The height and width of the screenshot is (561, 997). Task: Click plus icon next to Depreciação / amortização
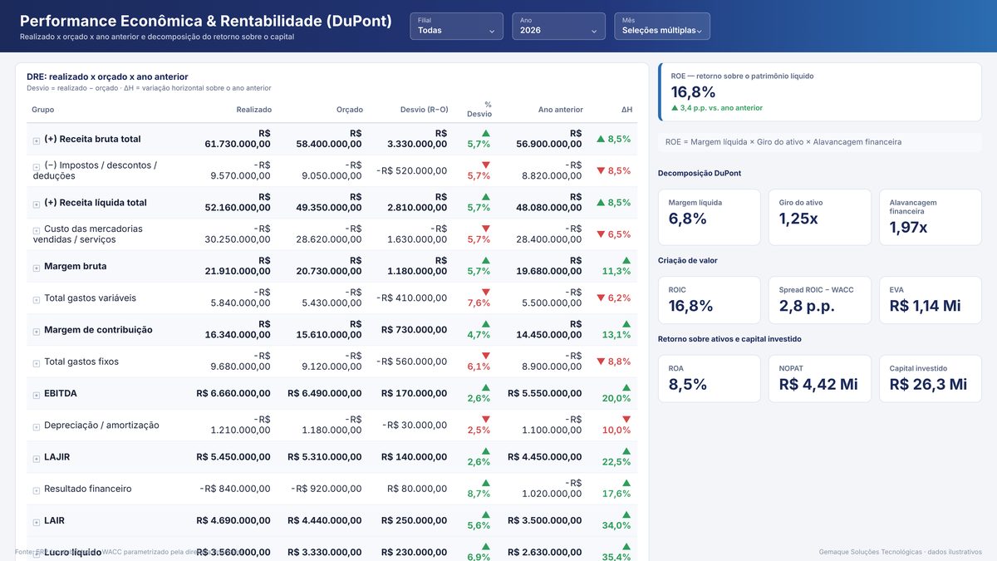pos(37,426)
